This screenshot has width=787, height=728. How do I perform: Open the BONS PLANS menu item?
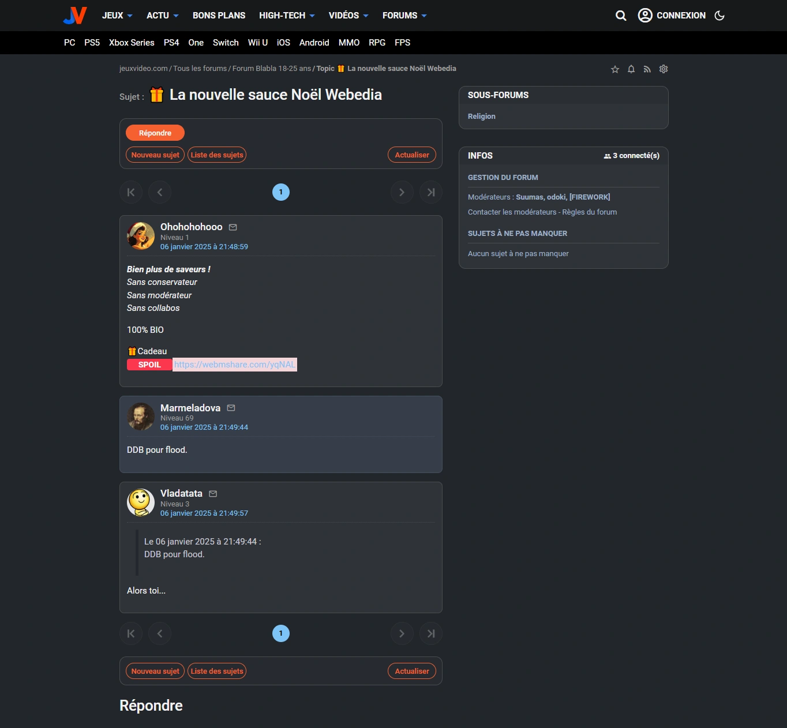tap(219, 16)
